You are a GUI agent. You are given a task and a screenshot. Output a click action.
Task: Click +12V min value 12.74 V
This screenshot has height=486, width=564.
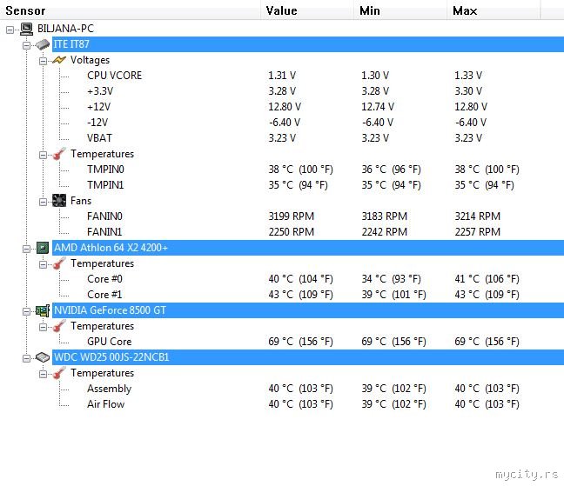(378, 107)
